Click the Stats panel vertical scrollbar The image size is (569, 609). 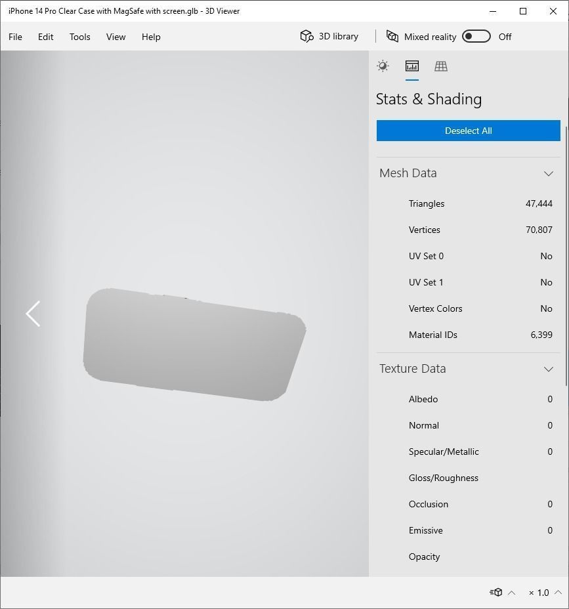click(x=566, y=257)
